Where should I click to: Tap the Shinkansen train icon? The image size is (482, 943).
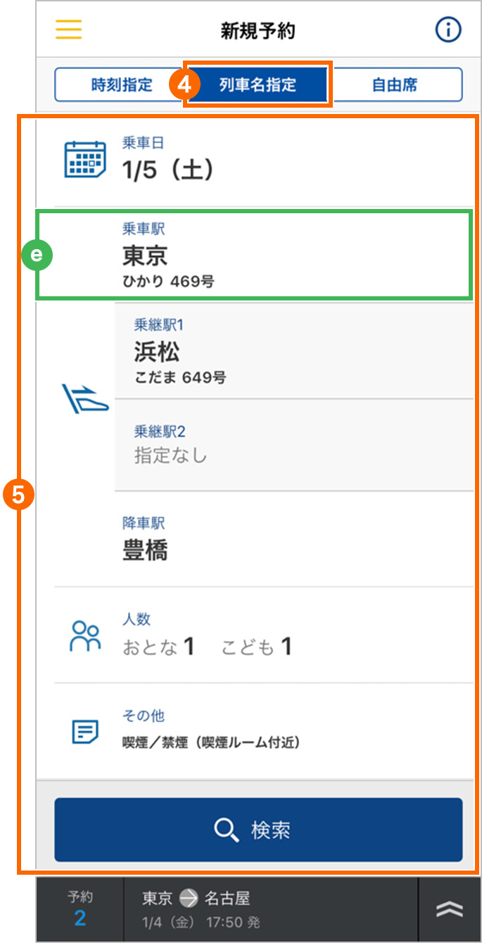click(x=86, y=398)
